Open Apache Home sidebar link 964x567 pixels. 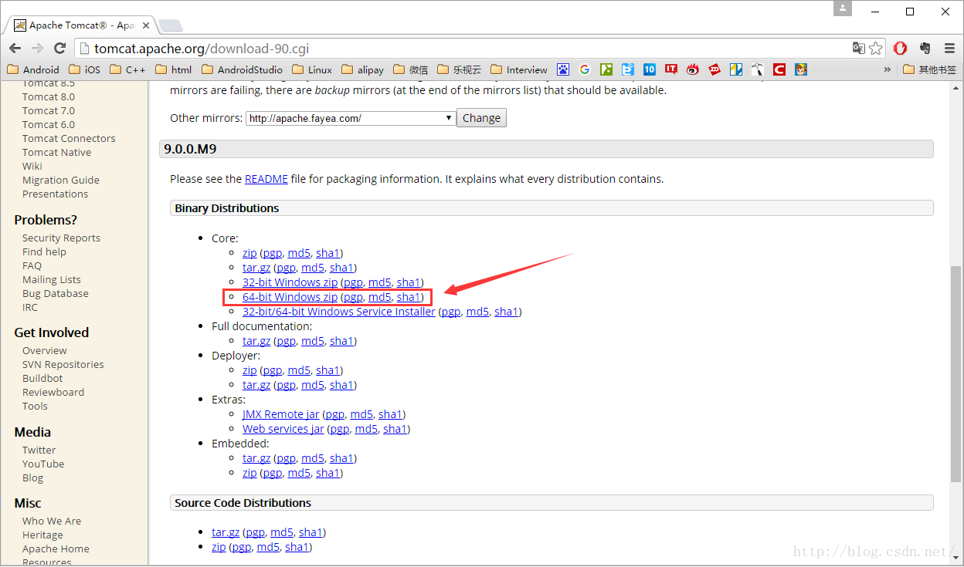(56, 548)
